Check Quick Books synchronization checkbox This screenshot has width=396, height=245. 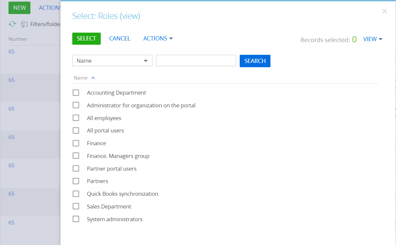(76, 194)
